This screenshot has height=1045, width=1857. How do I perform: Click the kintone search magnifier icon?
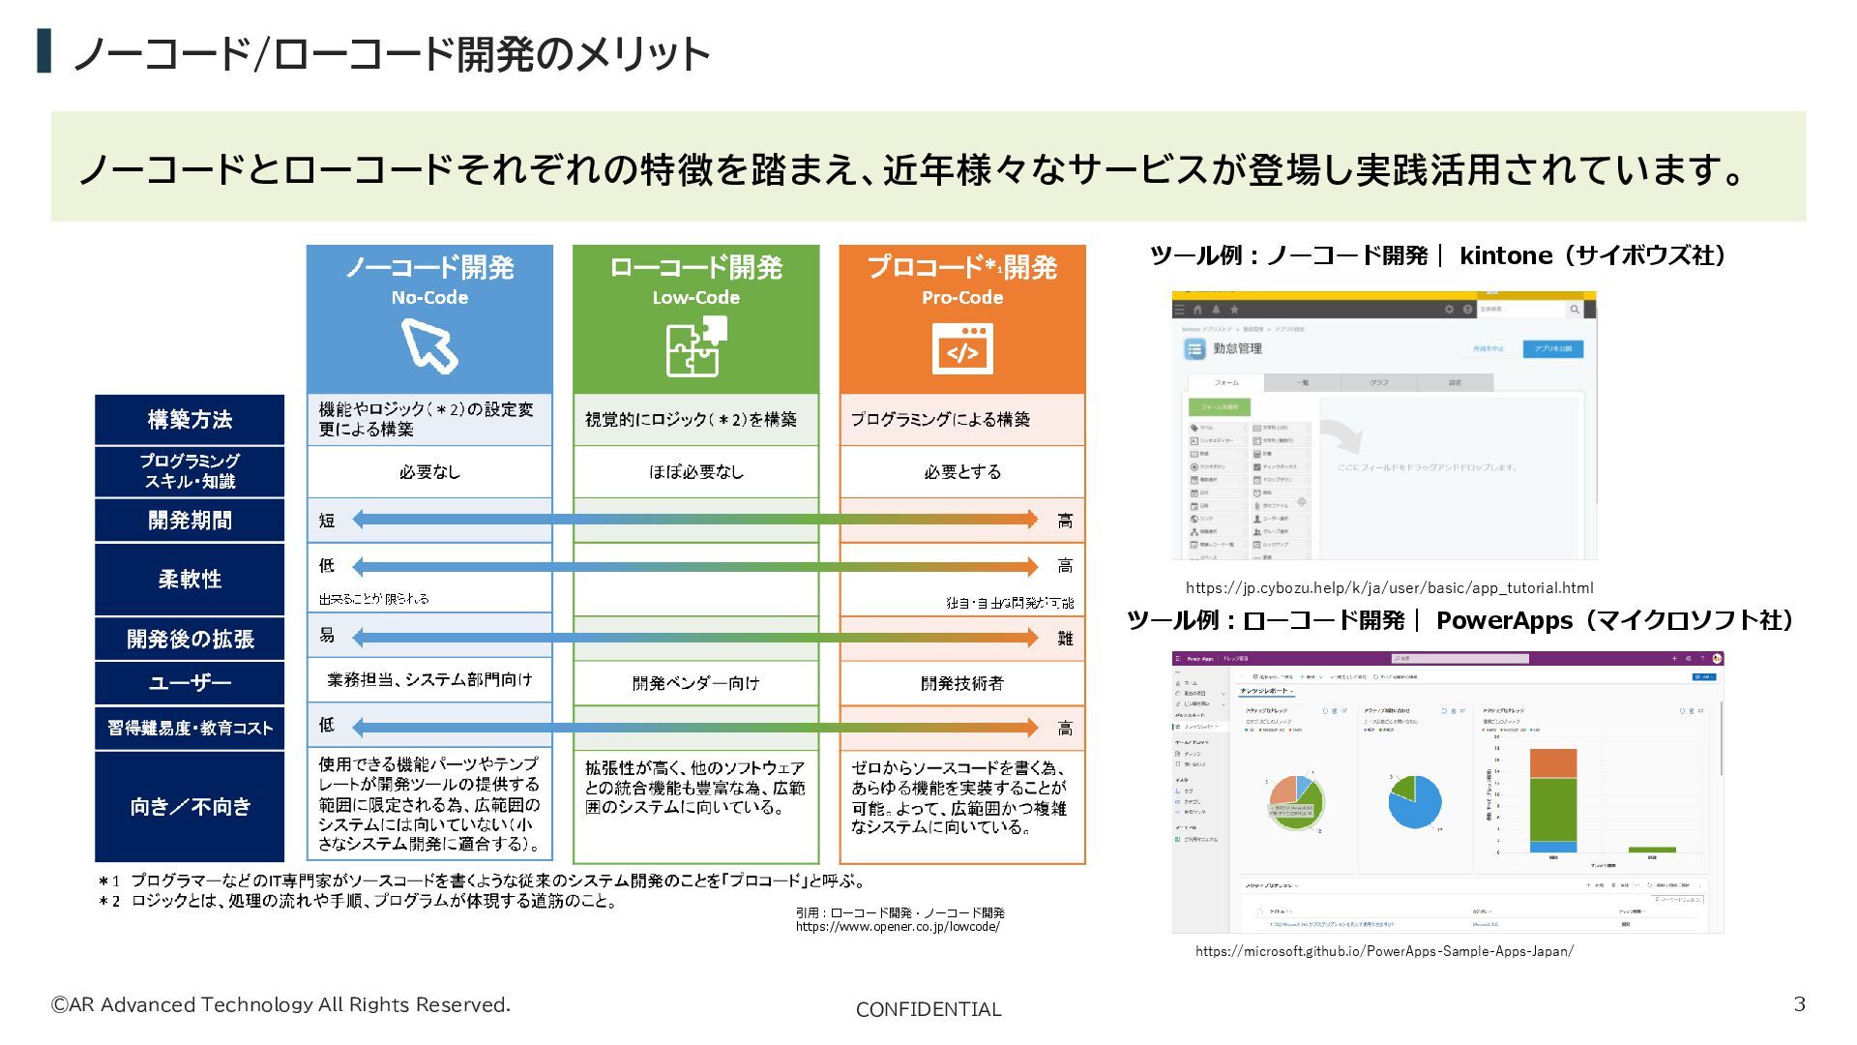1575,310
